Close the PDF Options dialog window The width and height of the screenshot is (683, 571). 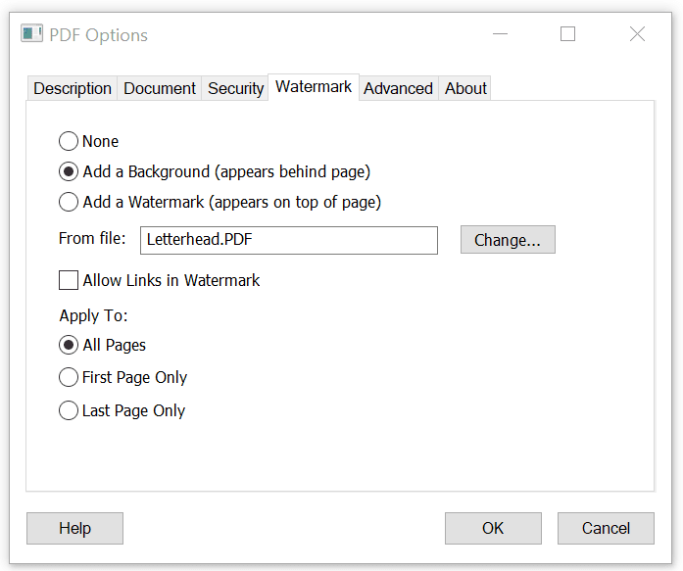(637, 34)
